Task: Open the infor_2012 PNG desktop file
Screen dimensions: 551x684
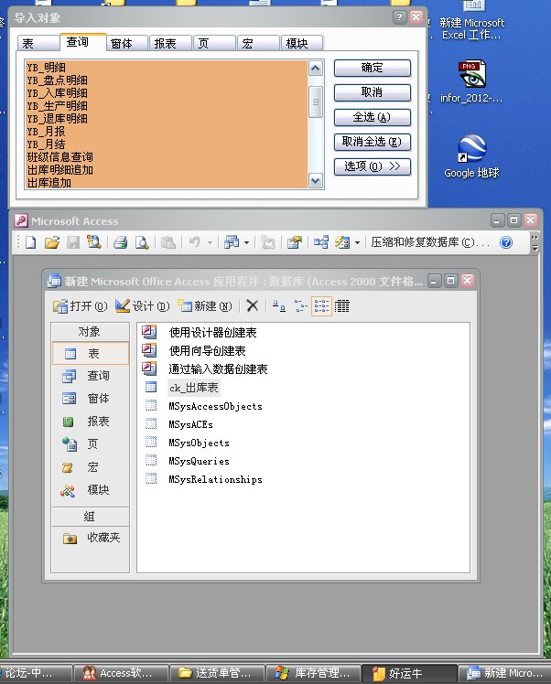Action: point(471,81)
